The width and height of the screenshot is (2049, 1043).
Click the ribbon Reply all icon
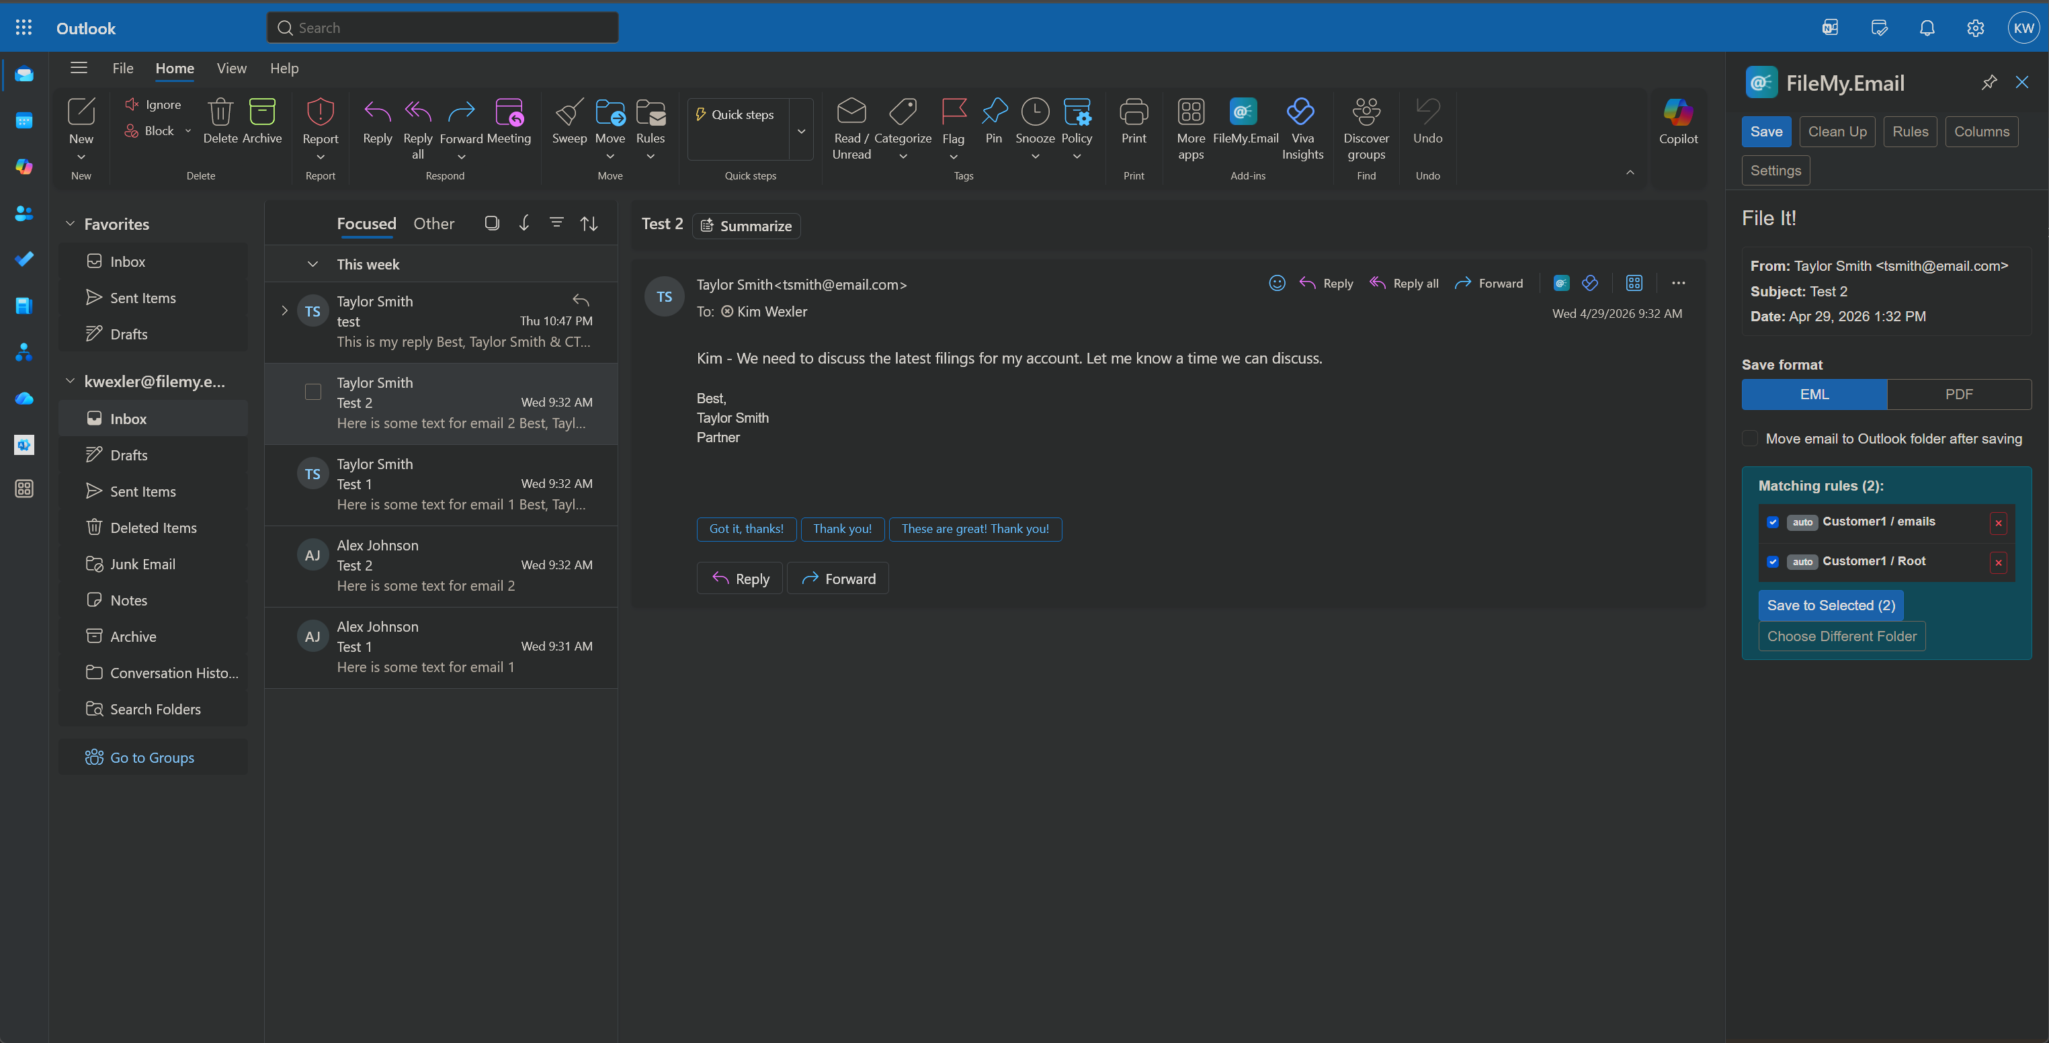pos(417,112)
